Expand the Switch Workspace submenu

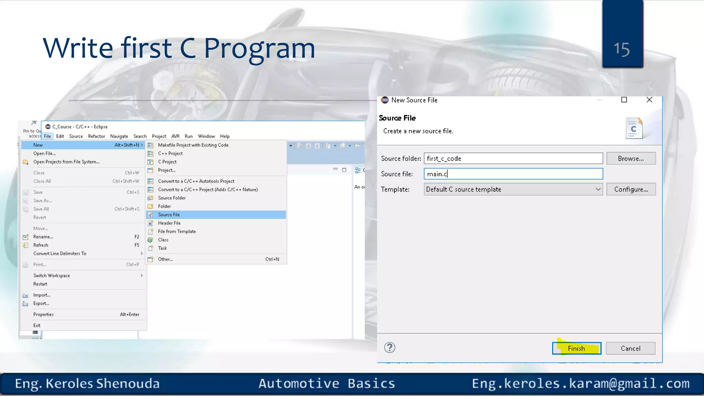[x=83, y=276]
